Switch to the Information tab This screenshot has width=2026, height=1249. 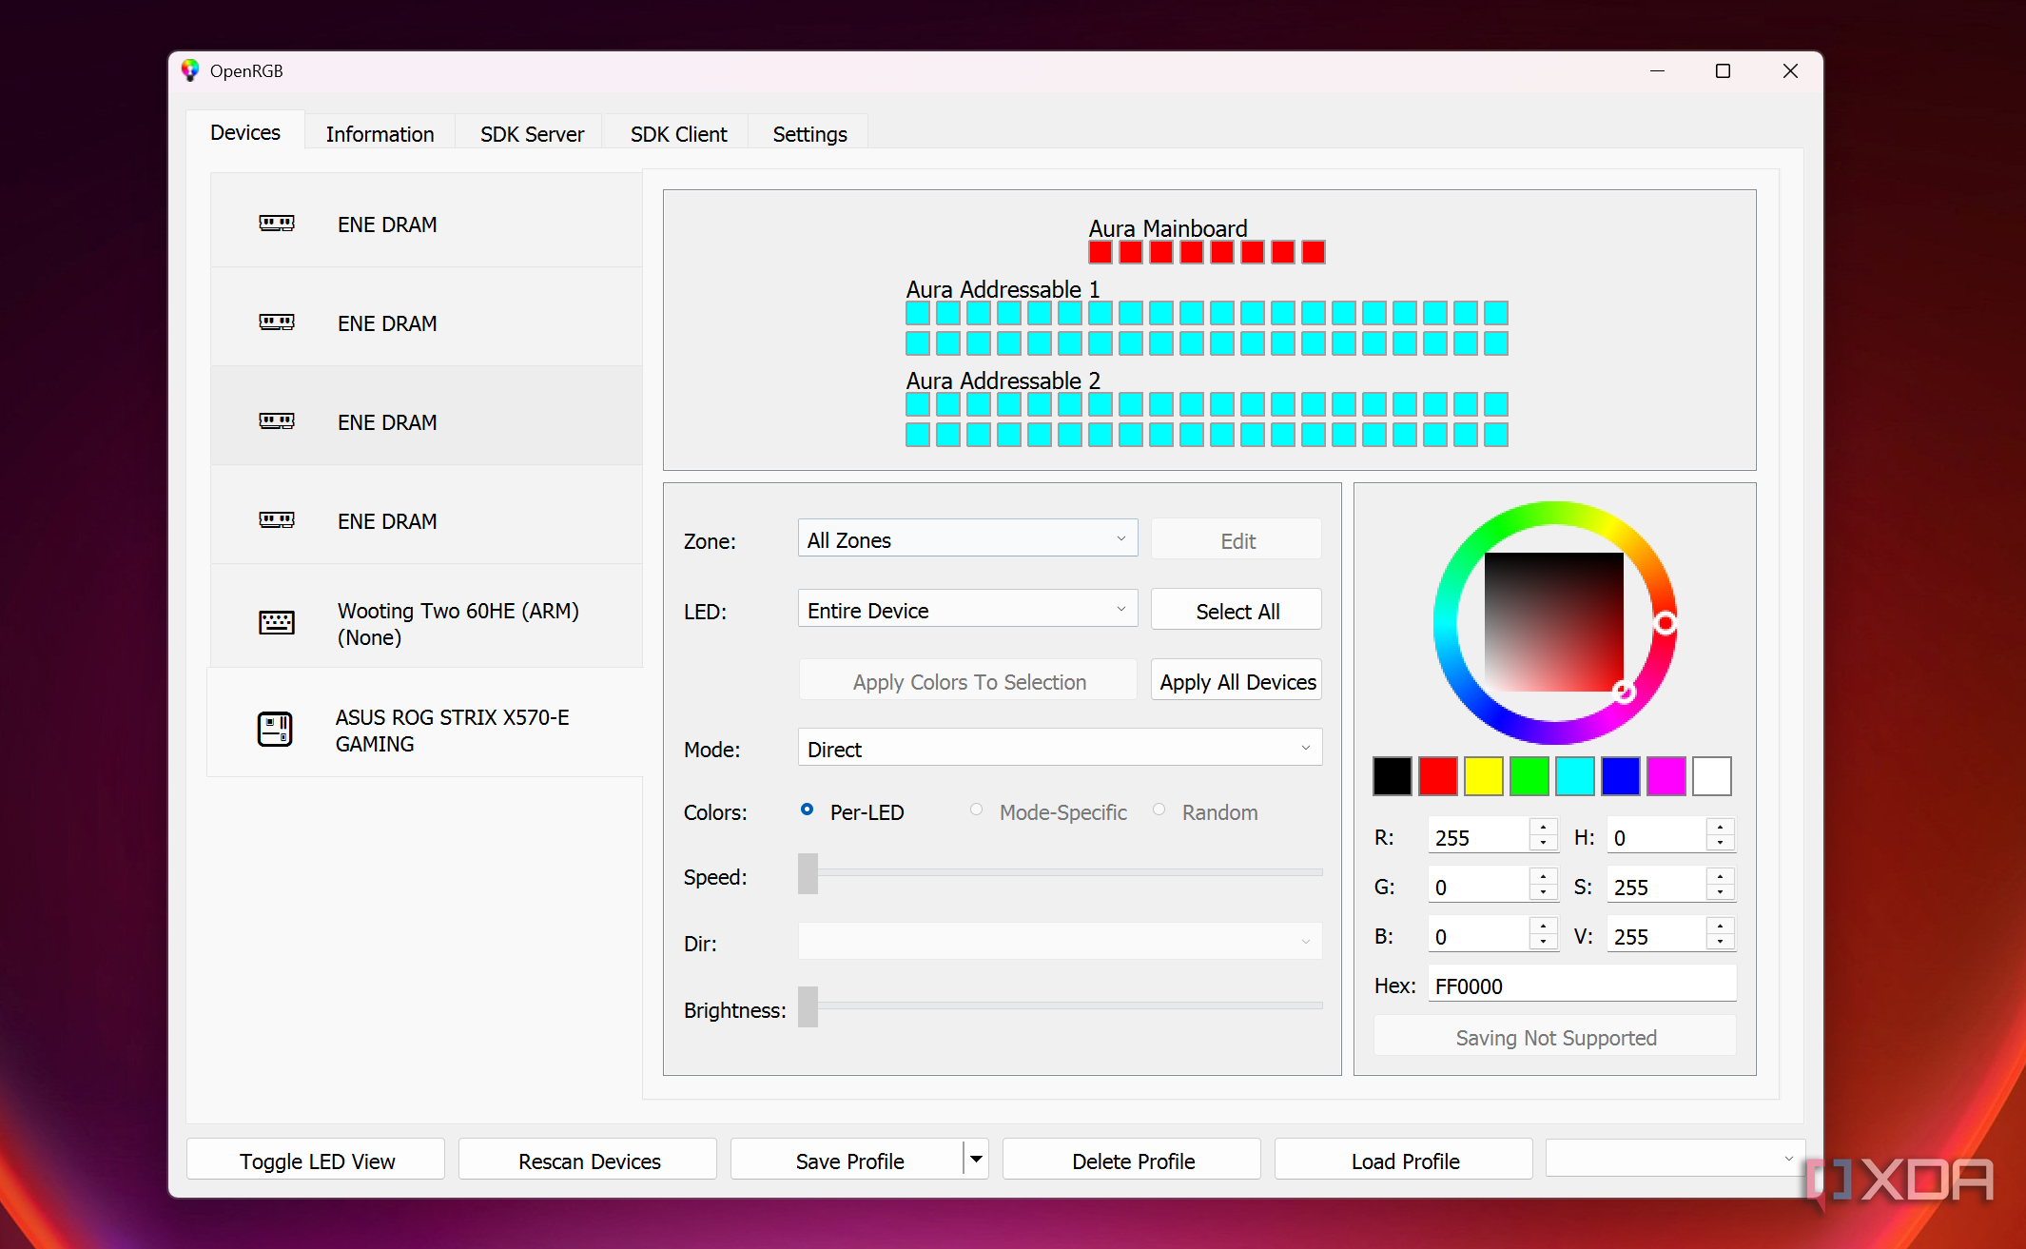click(380, 134)
